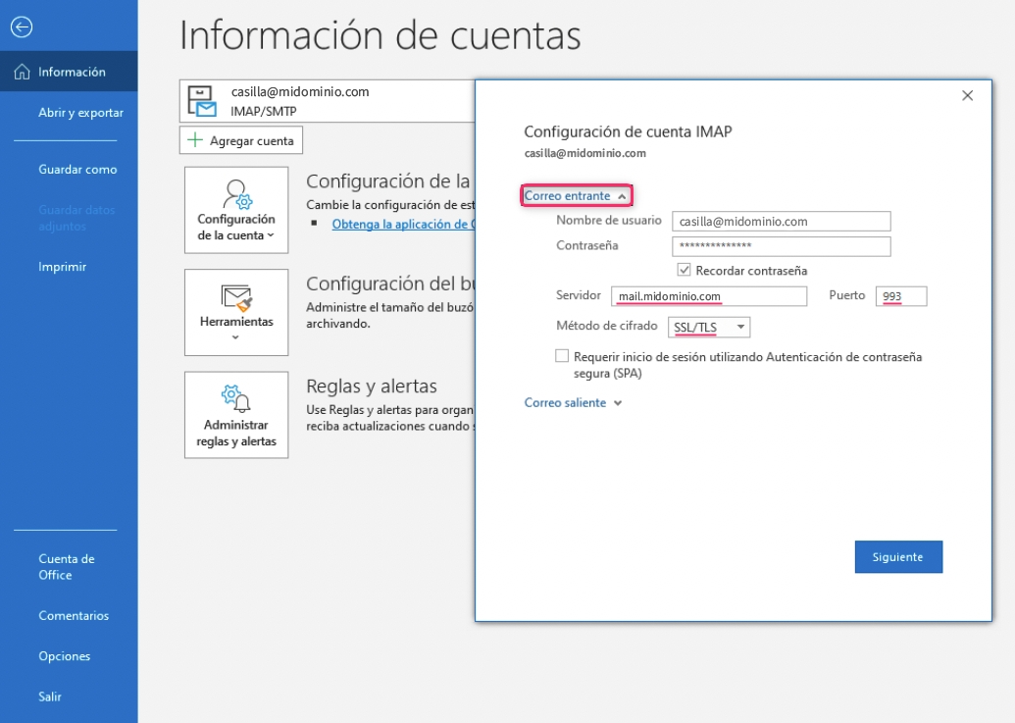Open Opciones in the sidebar
Image resolution: width=1015 pixels, height=723 pixels.
[64, 656]
